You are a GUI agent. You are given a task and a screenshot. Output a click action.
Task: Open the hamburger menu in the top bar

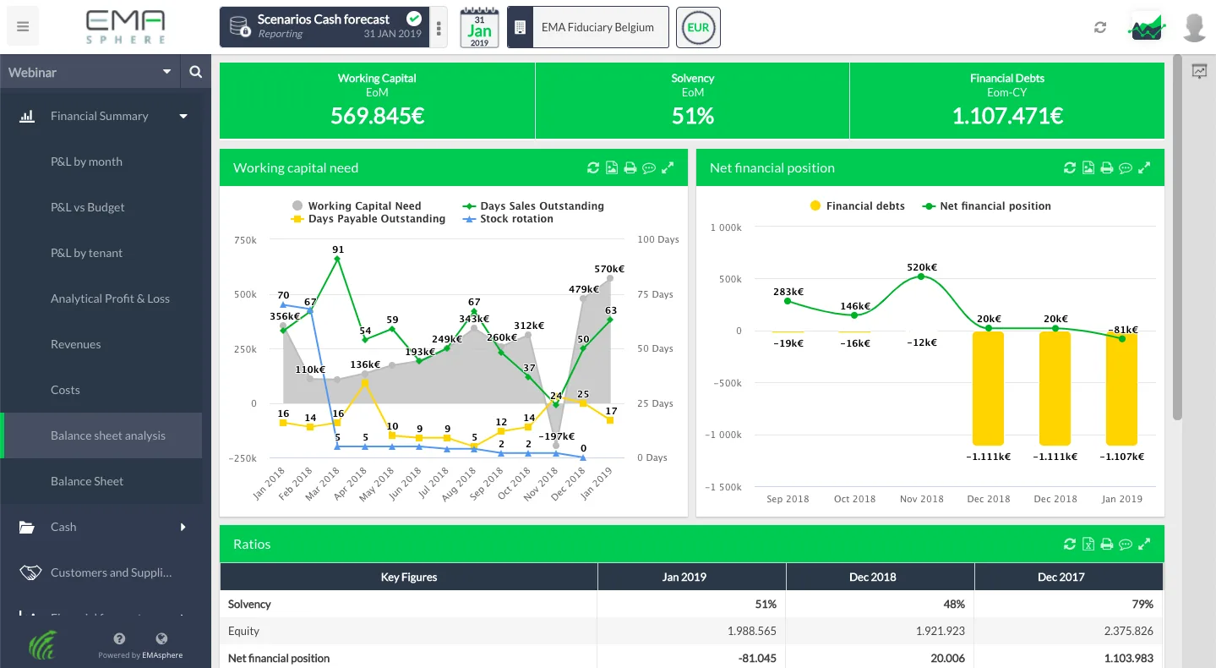pyautogui.click(x=23, y=27)
